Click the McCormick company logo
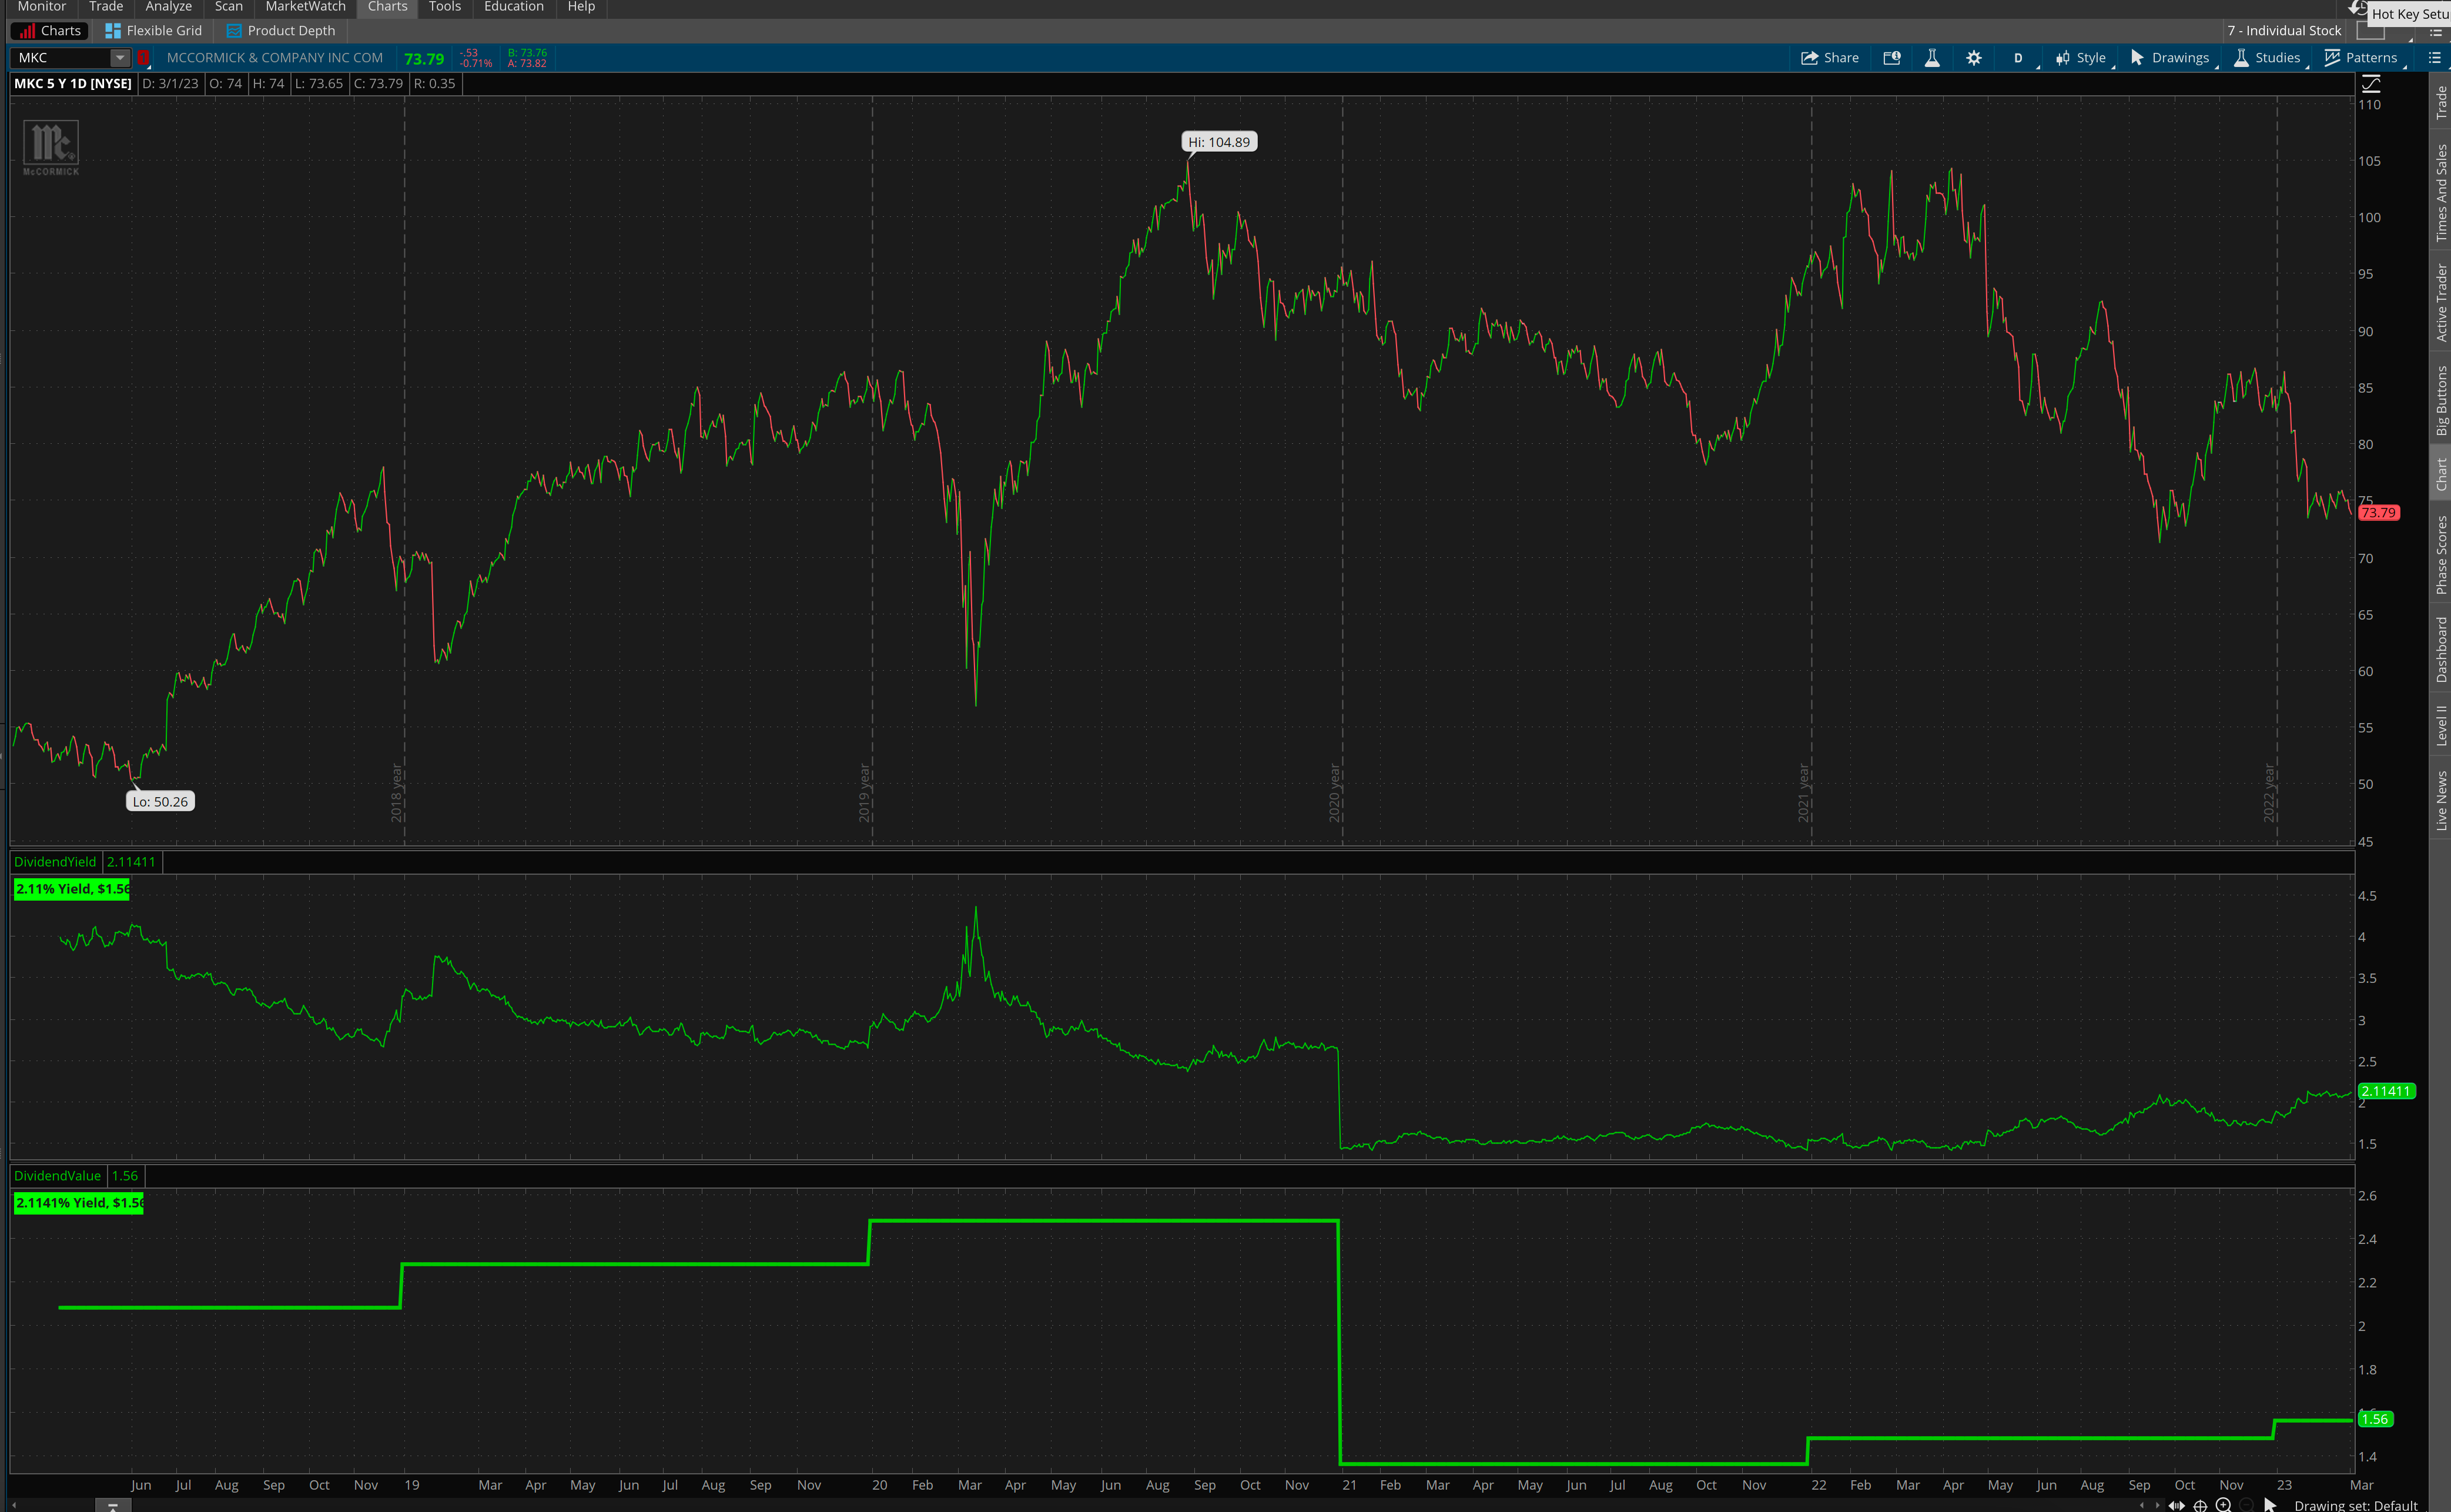This screenshot has height=1512, width=2451. click(51, 146)
